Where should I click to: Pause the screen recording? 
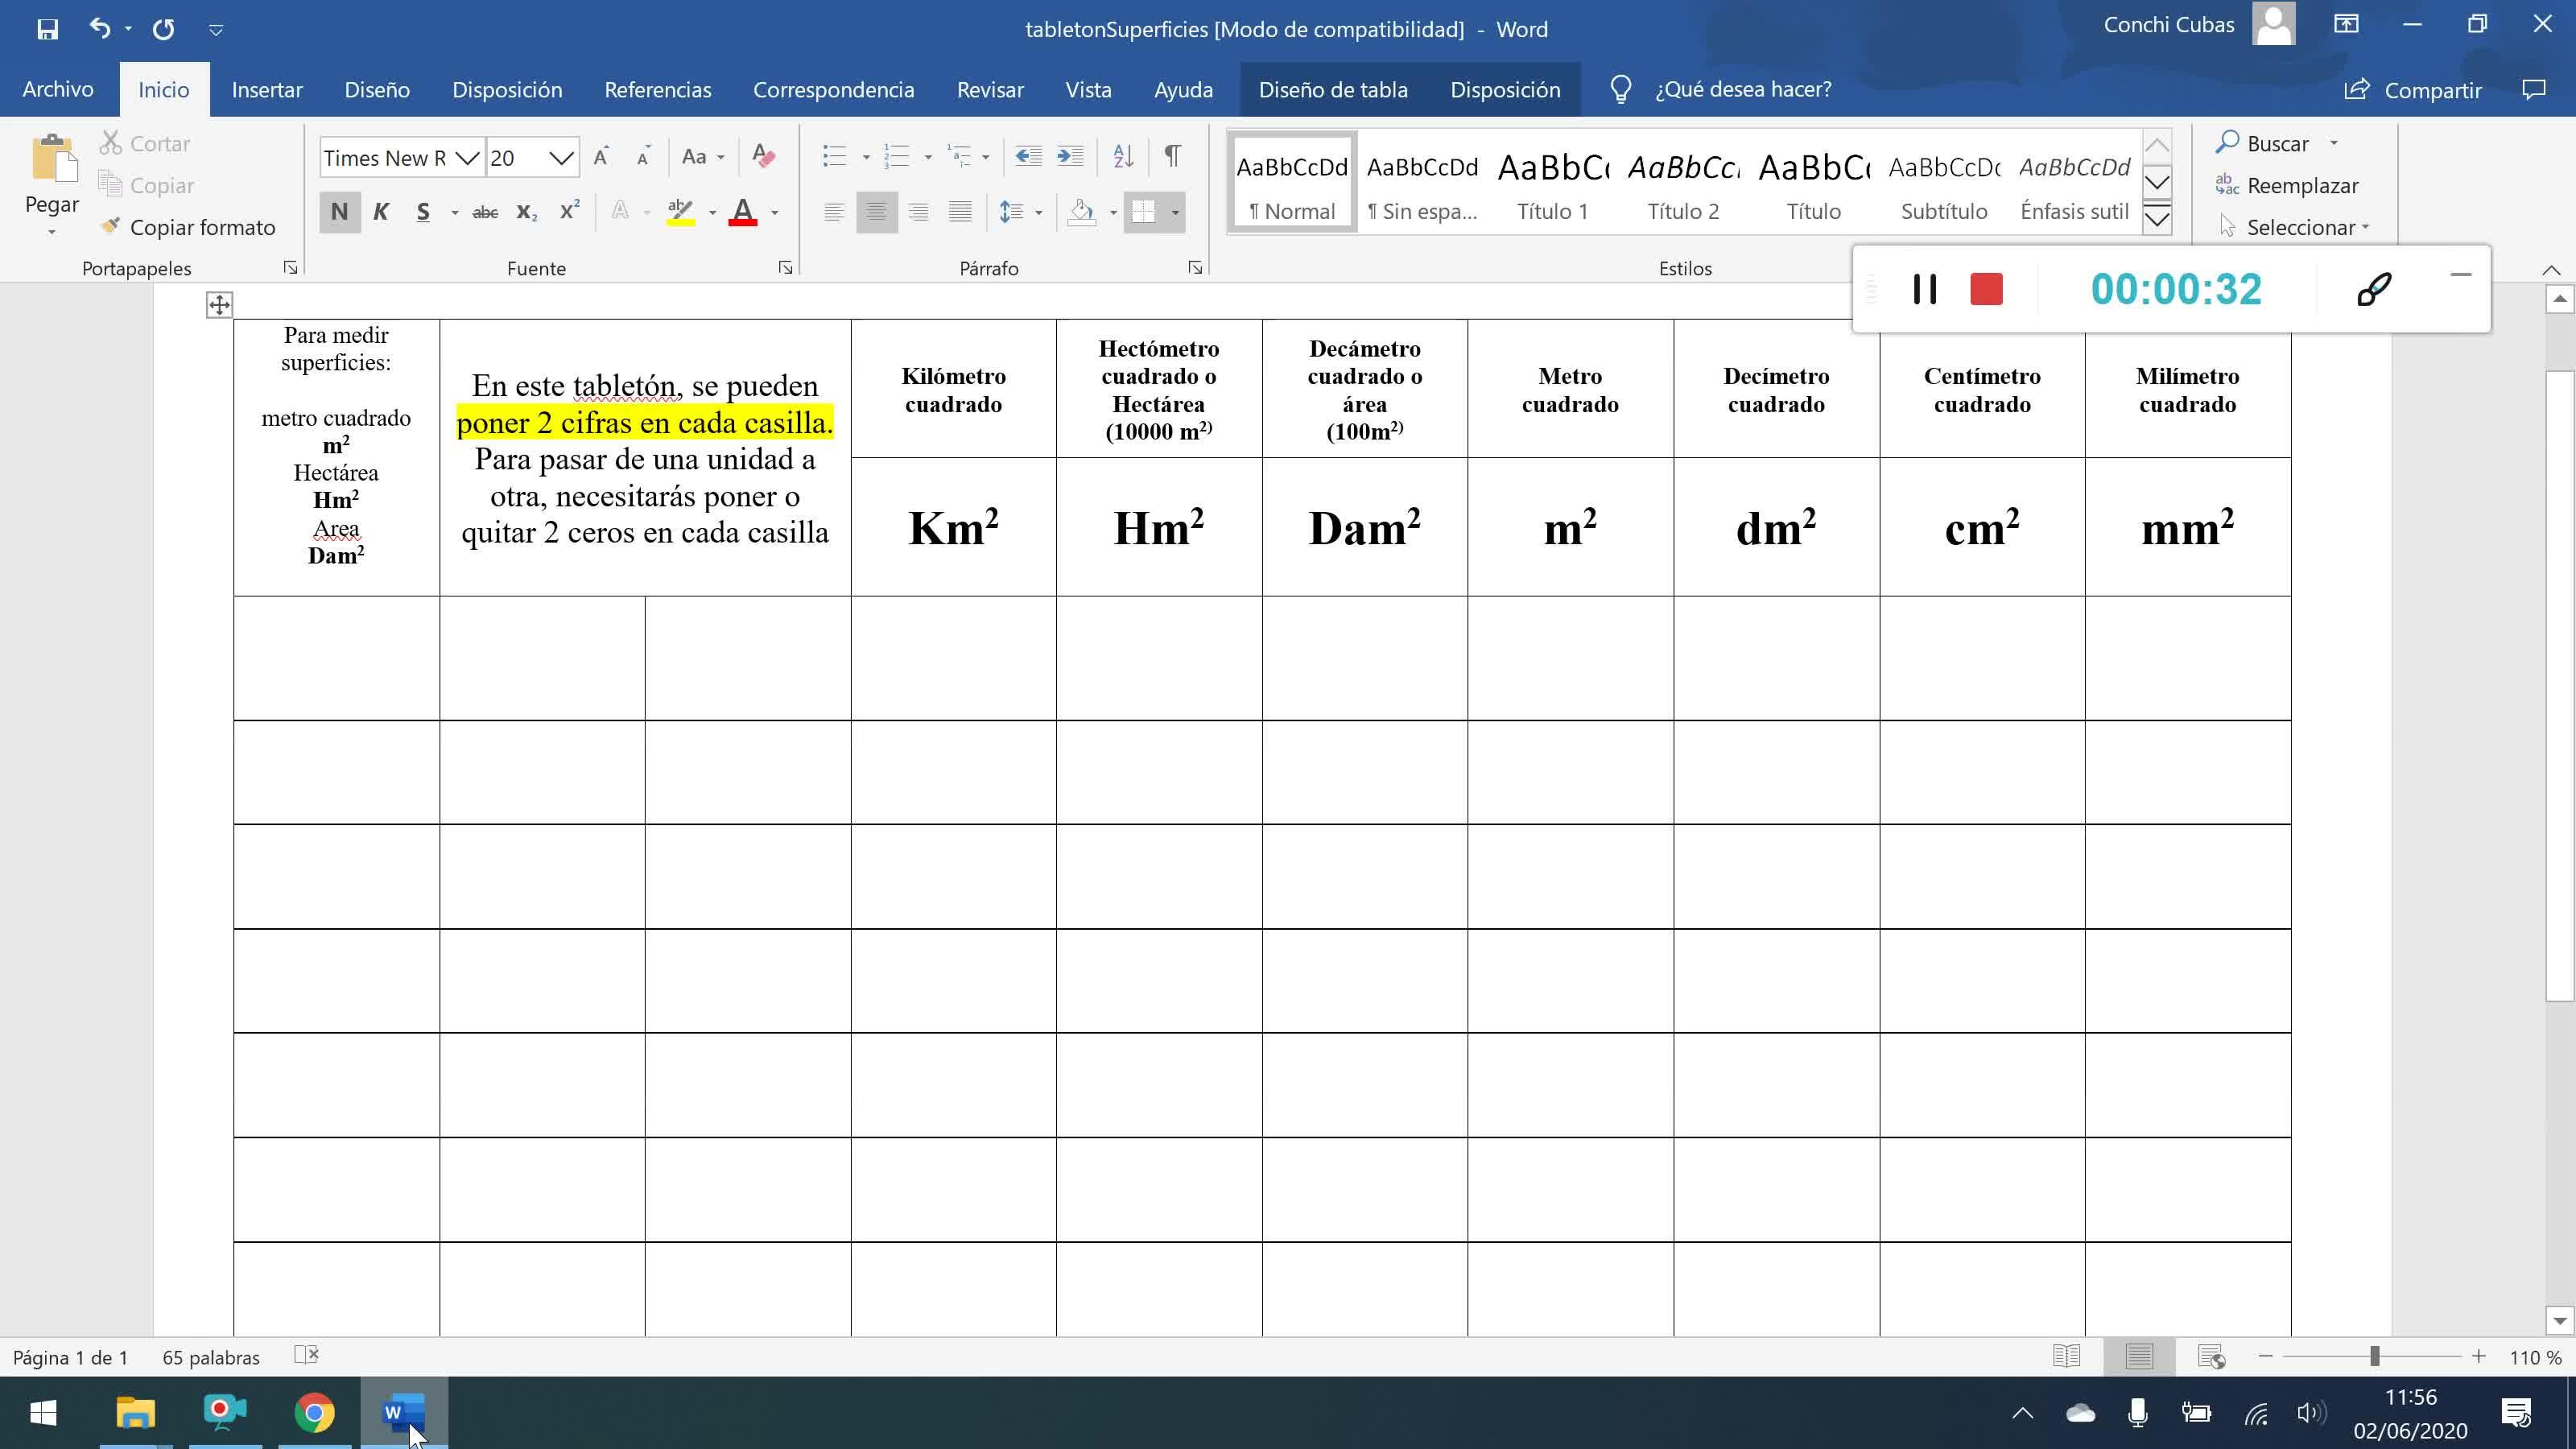1924,290
